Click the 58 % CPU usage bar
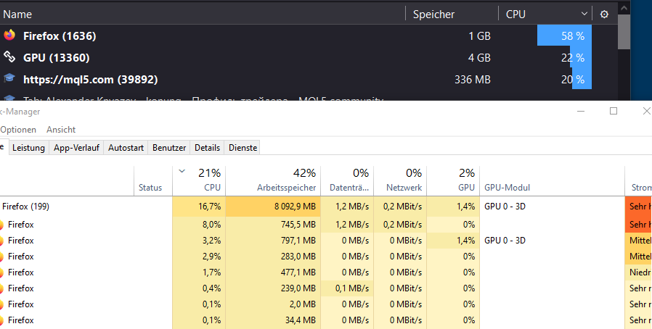 pyautogui.click(x=564, y=36)
